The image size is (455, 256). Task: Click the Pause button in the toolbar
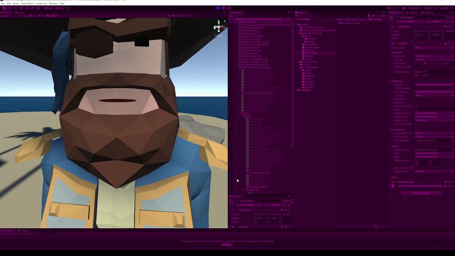coord(224,8)
